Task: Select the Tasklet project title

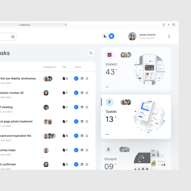Action: (111, 112)
